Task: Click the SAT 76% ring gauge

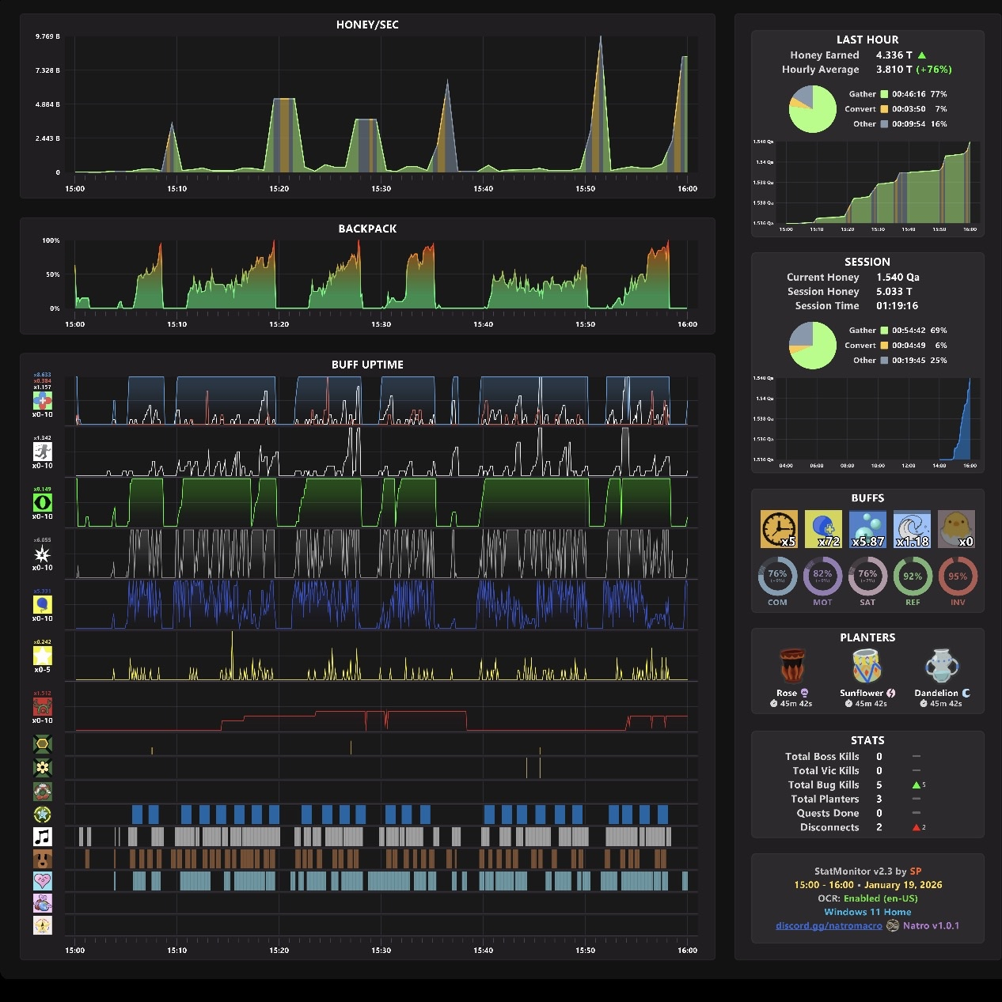Action: [x=867, y=576]
